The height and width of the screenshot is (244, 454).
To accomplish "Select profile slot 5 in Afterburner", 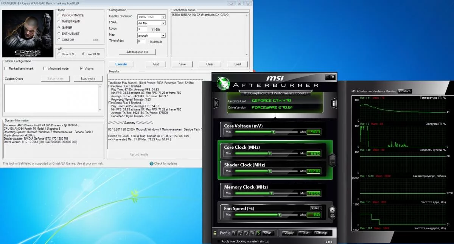I will tap(259, 233).
